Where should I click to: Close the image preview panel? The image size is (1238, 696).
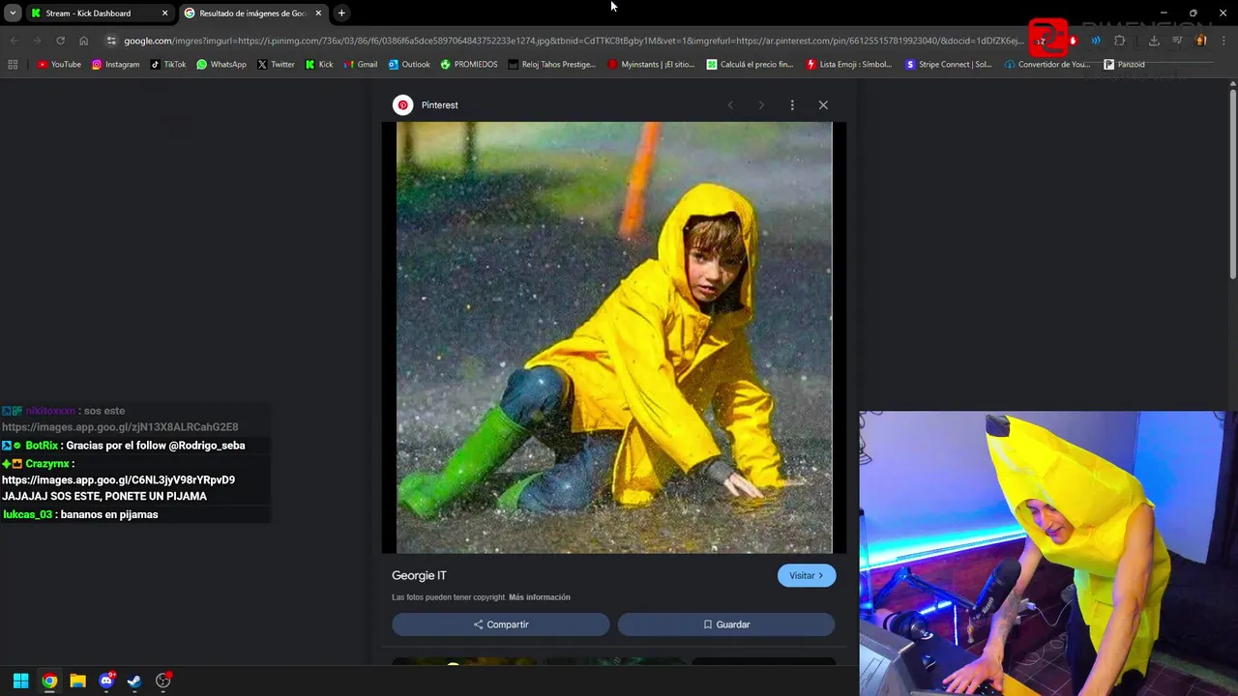pos(823,105)
